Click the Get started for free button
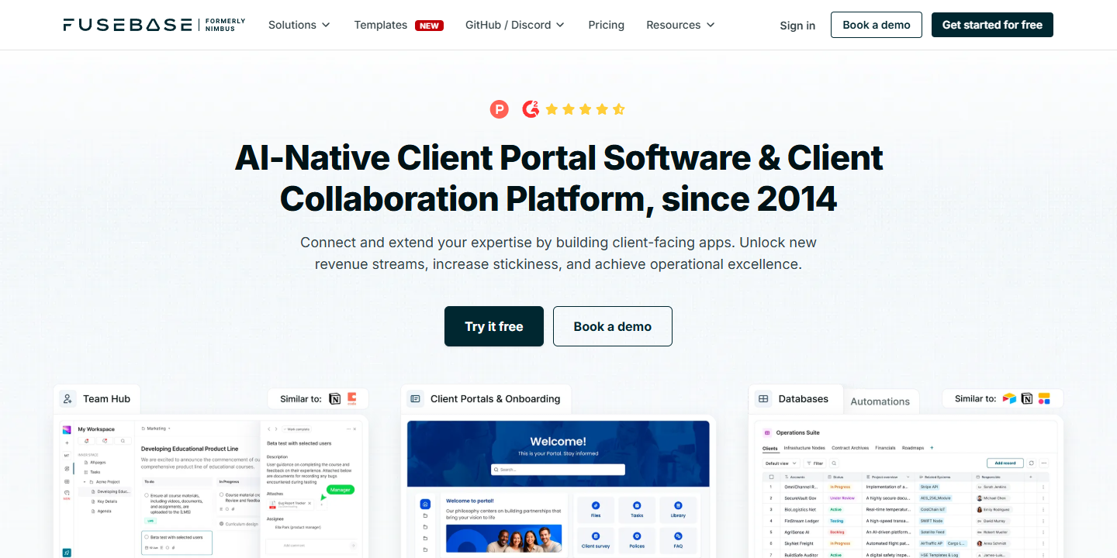Viewport: 1117px width, 558px height. tap(992, 25)
